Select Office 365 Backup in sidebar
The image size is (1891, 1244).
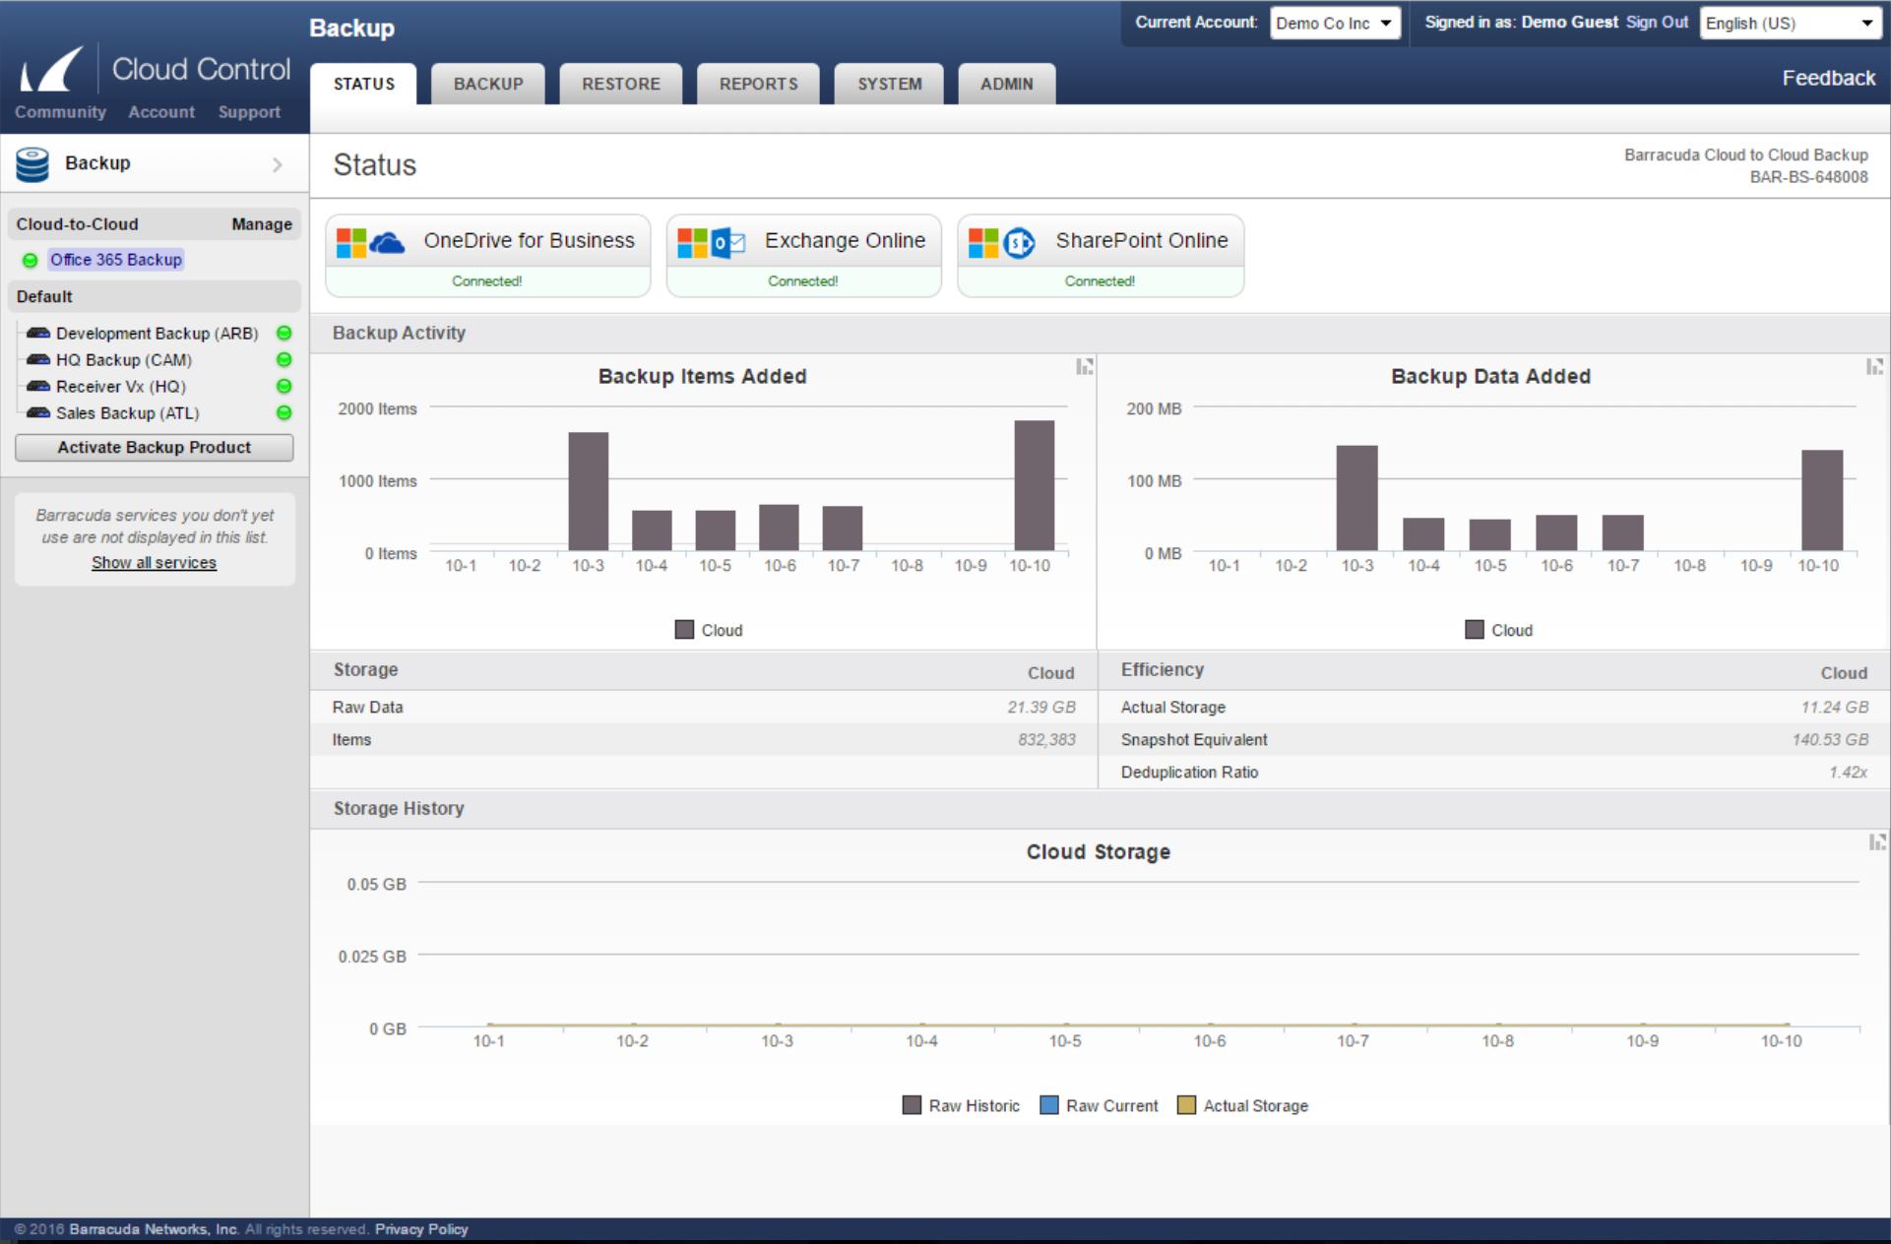coord(116,260)
